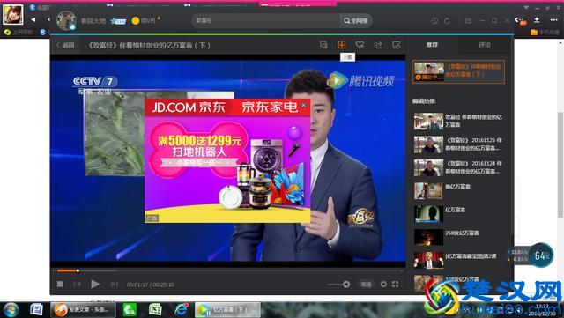Image resolution: width=564 pixels, height=318 pixels.
Task: Click the 64% floating speed widget
Action: 542,255
